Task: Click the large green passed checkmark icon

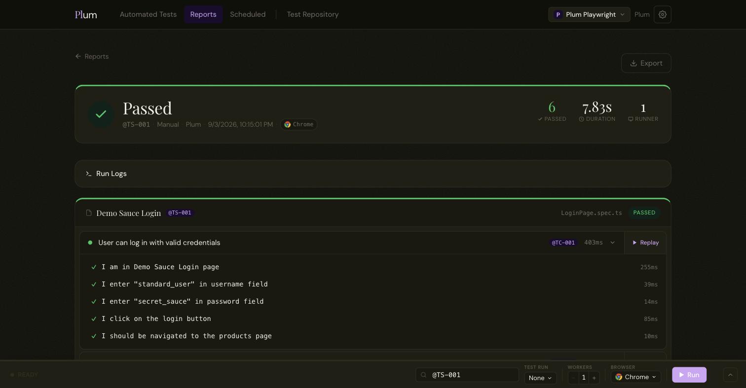Action: pos(101,114)
